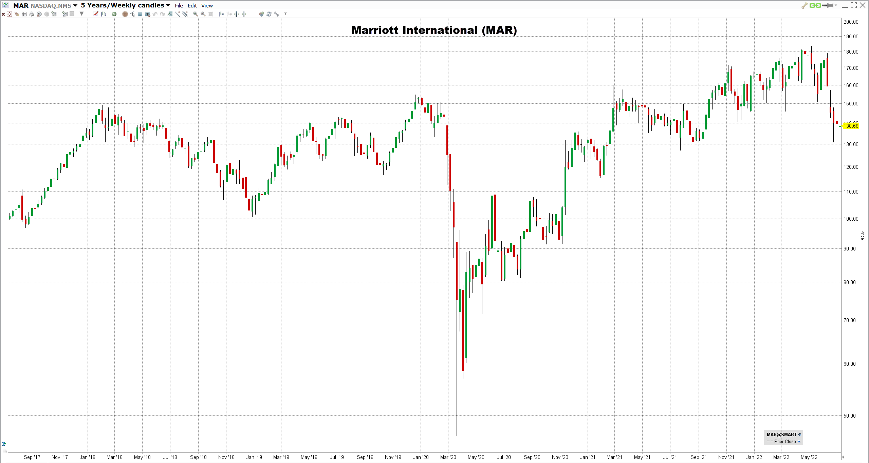Click the Marriott International (MAR) chart title
The image size is (869, 463).
pos(434,30)
